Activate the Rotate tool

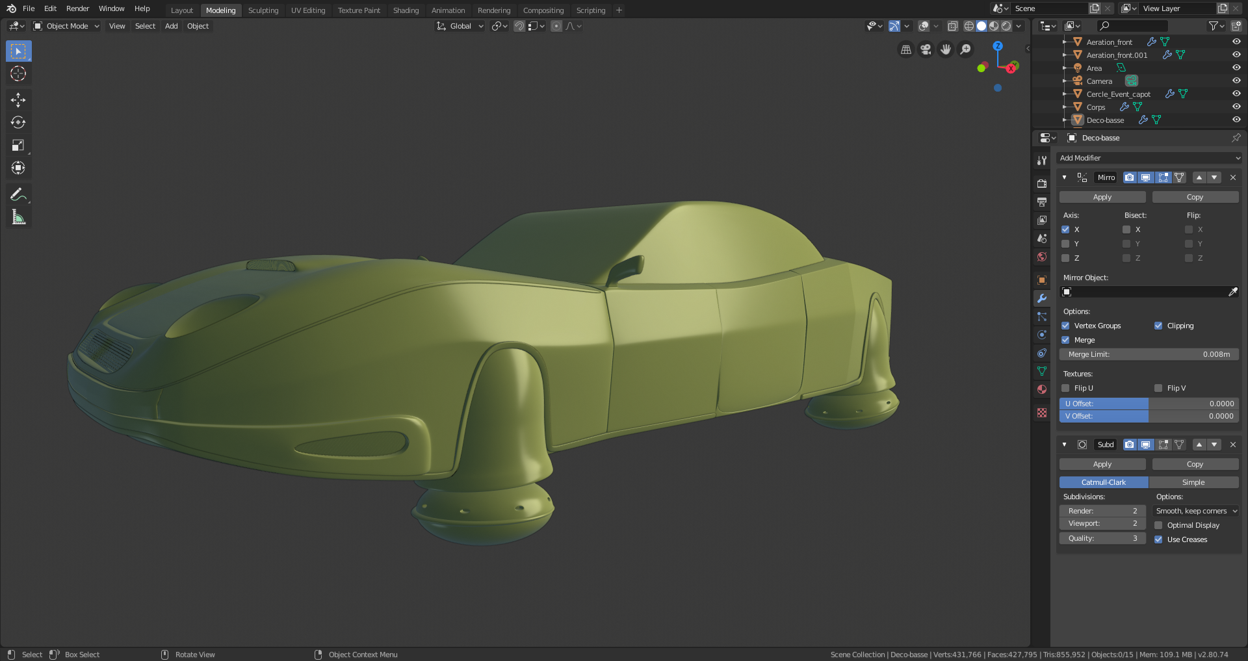18,122
